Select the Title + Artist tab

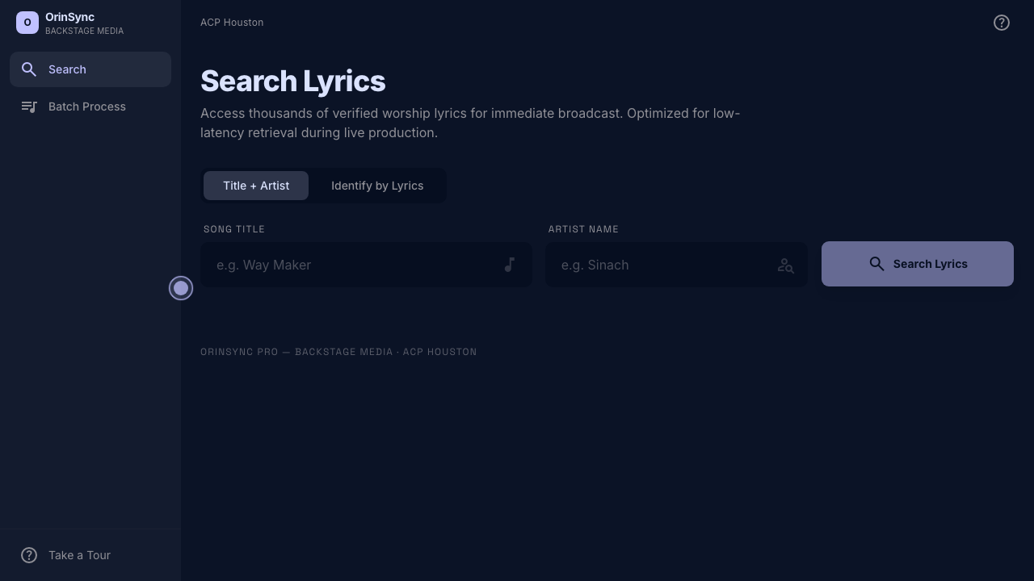[256, 186]
